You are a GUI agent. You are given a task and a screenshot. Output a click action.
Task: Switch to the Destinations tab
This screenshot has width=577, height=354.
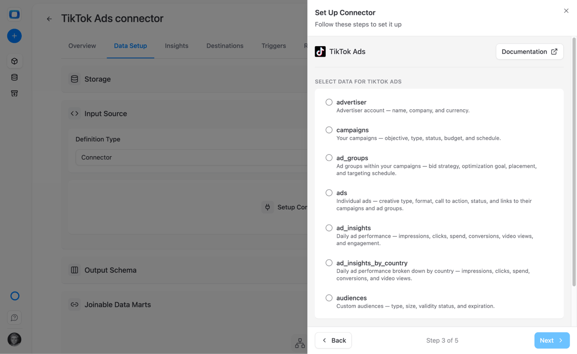click(225, 46)
